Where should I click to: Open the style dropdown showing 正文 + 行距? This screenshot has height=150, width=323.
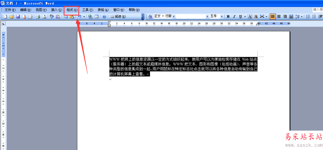click(173, 16)
